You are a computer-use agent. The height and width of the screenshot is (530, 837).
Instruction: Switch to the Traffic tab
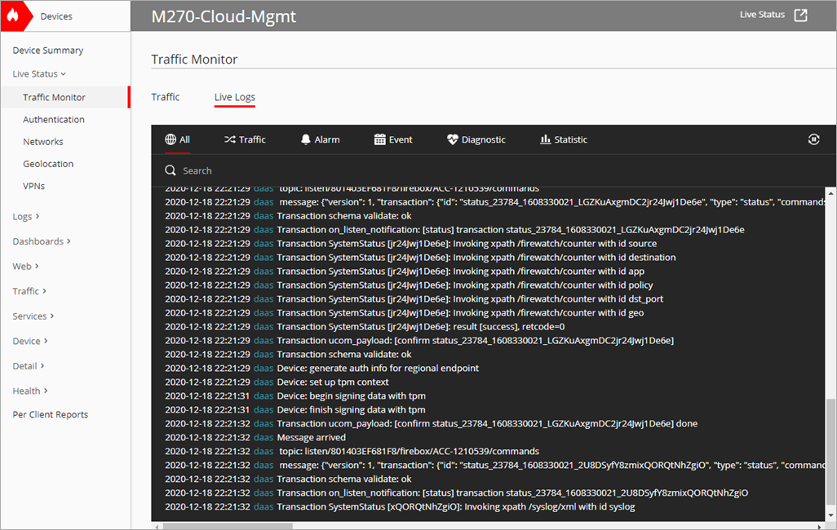click(166, 96)
